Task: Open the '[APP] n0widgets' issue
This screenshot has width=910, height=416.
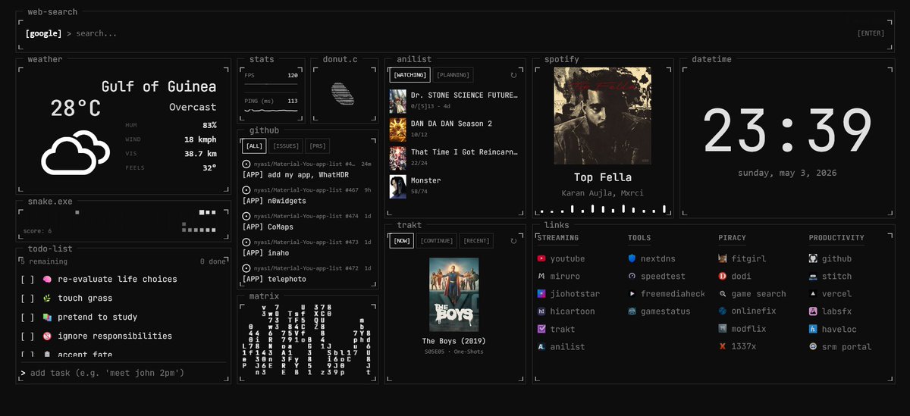Action: pos(307,195)
